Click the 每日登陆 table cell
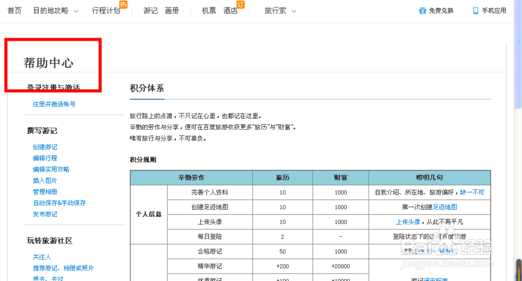 (x=210, y=237)
